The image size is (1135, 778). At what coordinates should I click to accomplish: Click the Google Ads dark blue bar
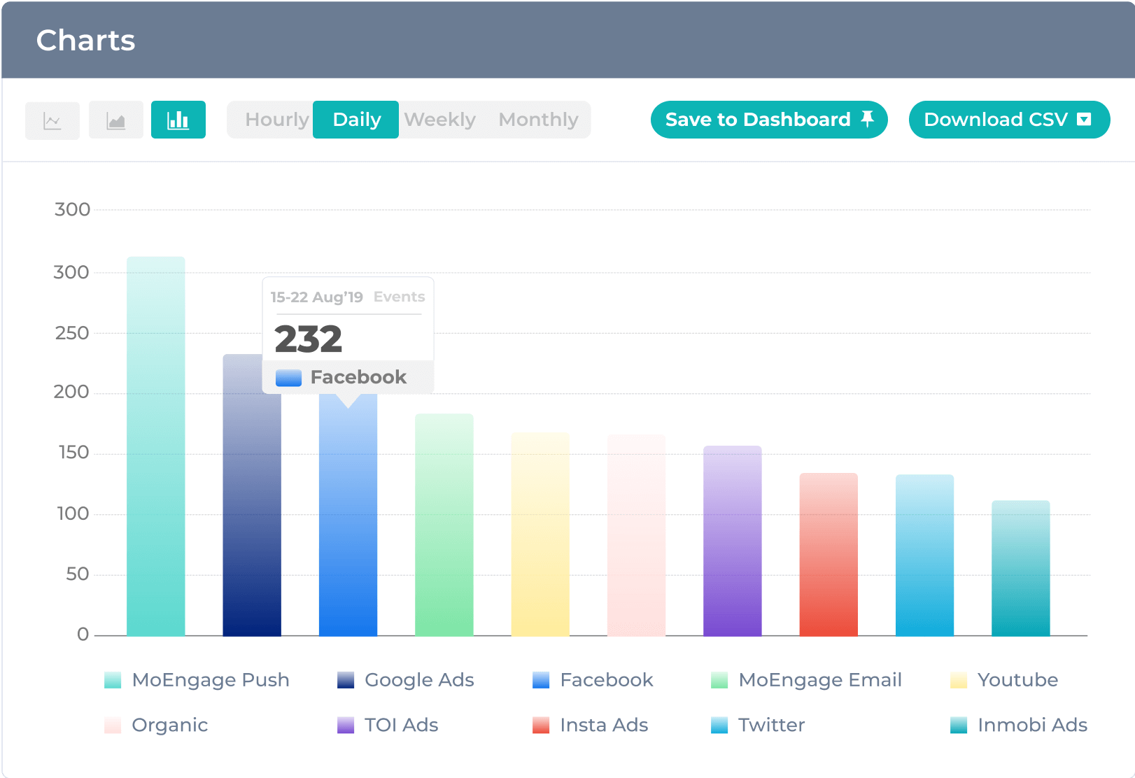point(252,495)
